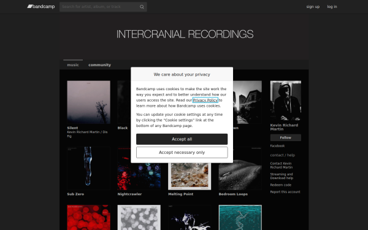Open the Facebook link
The height and width of the screenshot is (230, 368).
coord(277,146)
